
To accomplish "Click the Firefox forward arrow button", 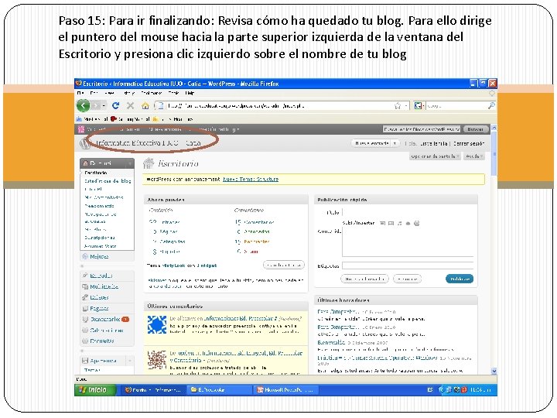I will [95, 105].
